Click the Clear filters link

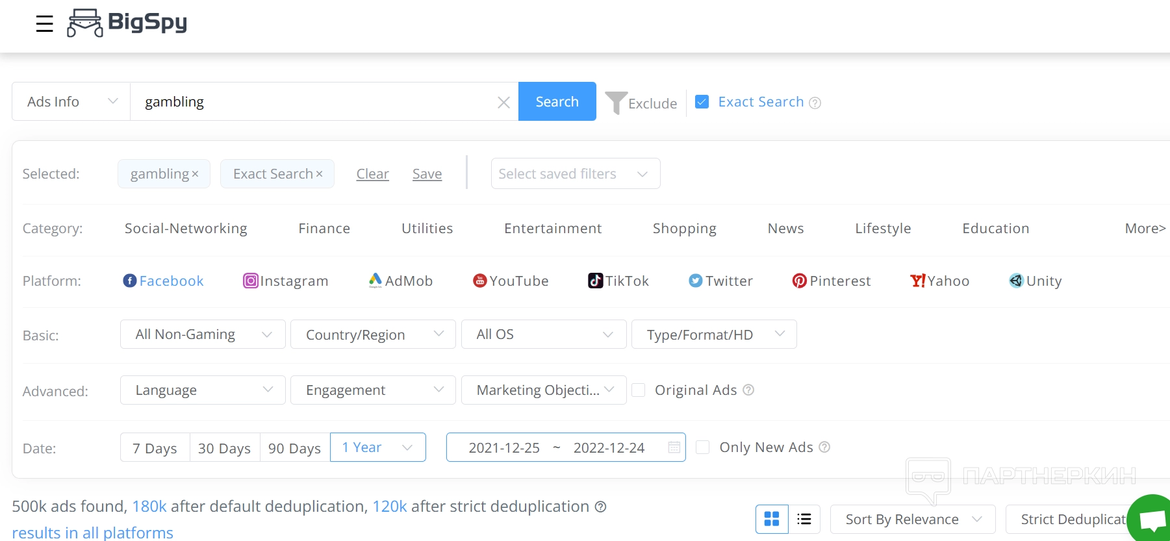coord(372,174)
